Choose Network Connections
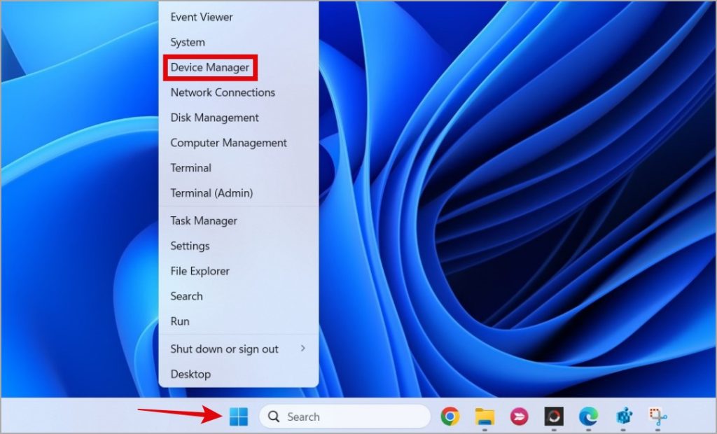Viewport: 717px width, 434px height. pos(239,92)
